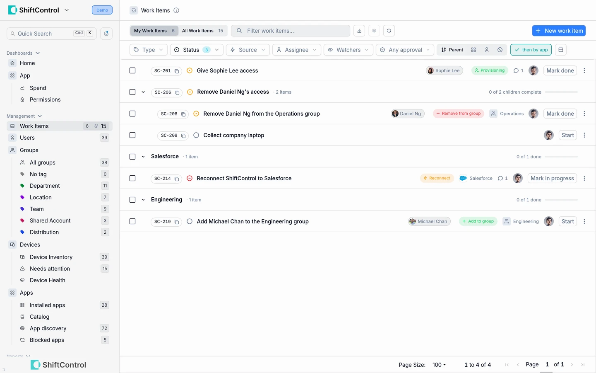Open the Page Size 100 dropdown
The width and height of the screenshot is (596, 373).
coord(439,365)
